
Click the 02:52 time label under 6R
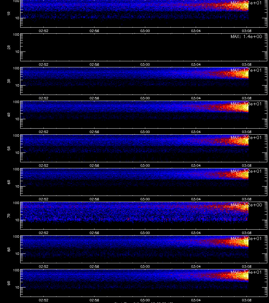[43, 199]
